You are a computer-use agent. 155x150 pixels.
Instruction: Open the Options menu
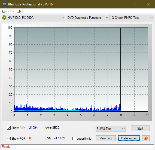(x=8, y=11)
